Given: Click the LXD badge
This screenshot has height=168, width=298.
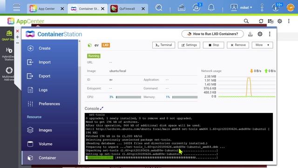Looking at the screenshot, I should (106, 45).
